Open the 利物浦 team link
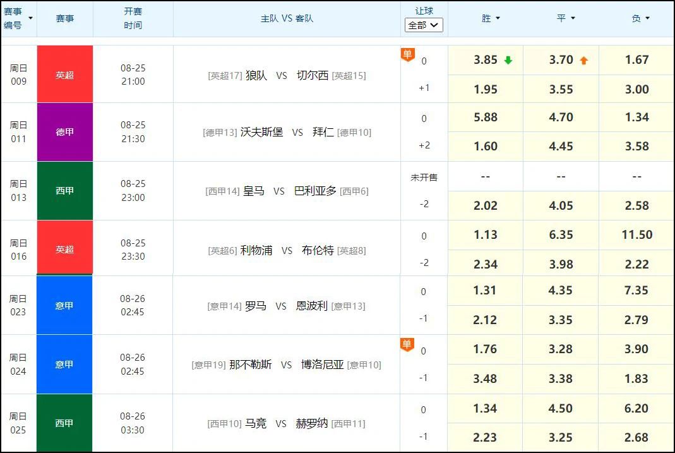The width and height of the screenshot is (675, 453). point(256,250)
